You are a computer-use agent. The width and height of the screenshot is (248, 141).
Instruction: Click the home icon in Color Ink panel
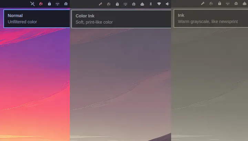pos(134,4)
